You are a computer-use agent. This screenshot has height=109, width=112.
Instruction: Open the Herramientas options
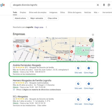pos(107,13)
